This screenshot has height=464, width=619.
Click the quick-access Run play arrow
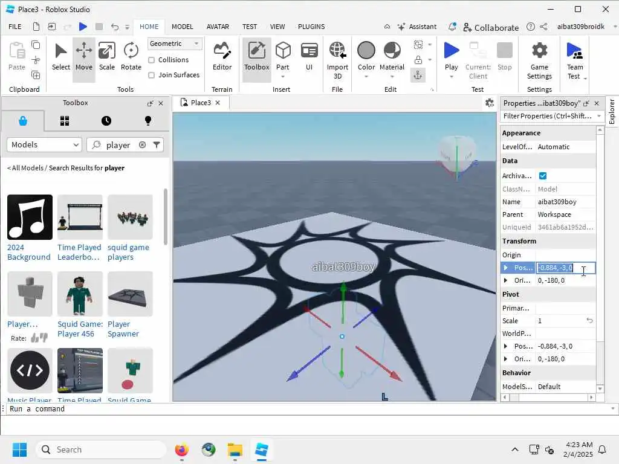click(x=83, y=27)
